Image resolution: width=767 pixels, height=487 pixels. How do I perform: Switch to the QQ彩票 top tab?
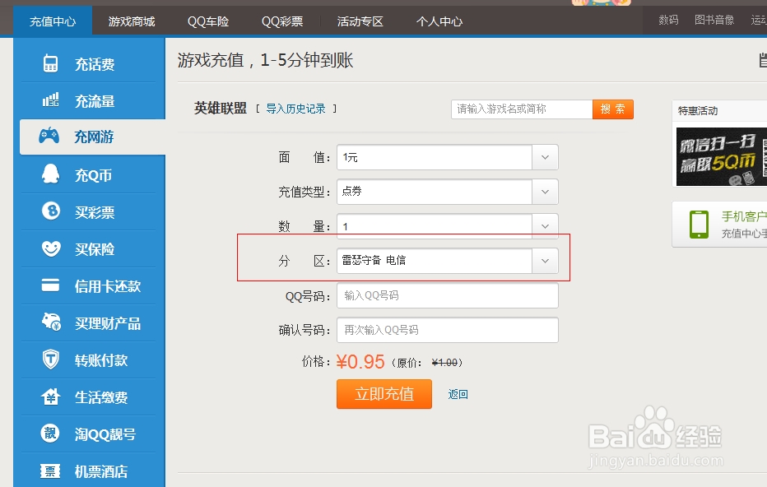pos(282,21)
